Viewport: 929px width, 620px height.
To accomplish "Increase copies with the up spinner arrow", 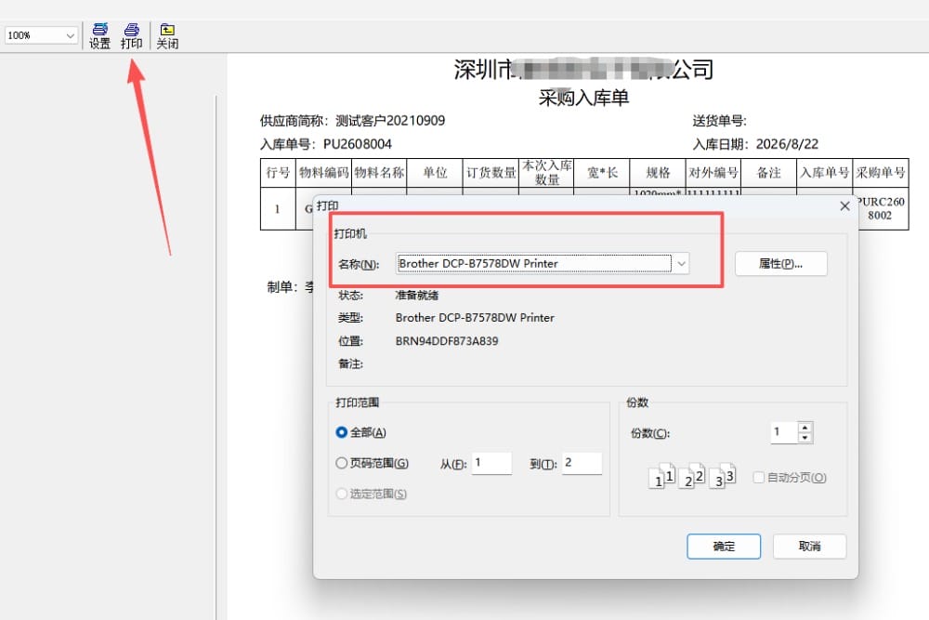I will coord(805,427).
